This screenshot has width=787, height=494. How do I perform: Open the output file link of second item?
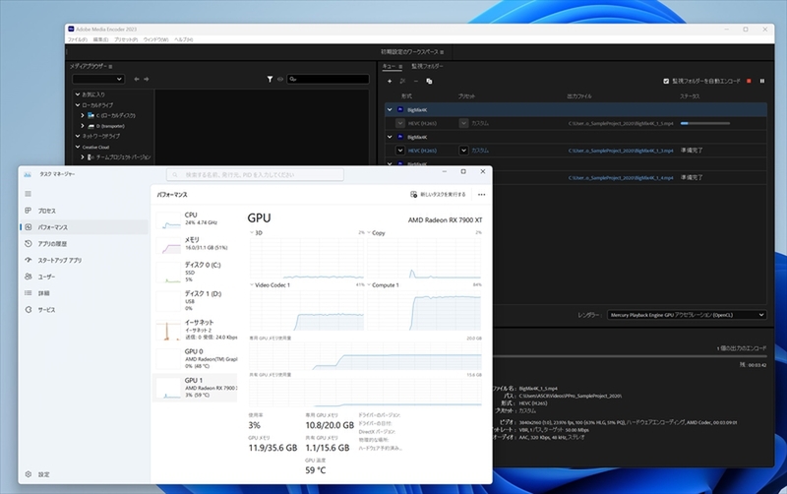[x=620, y=151]
